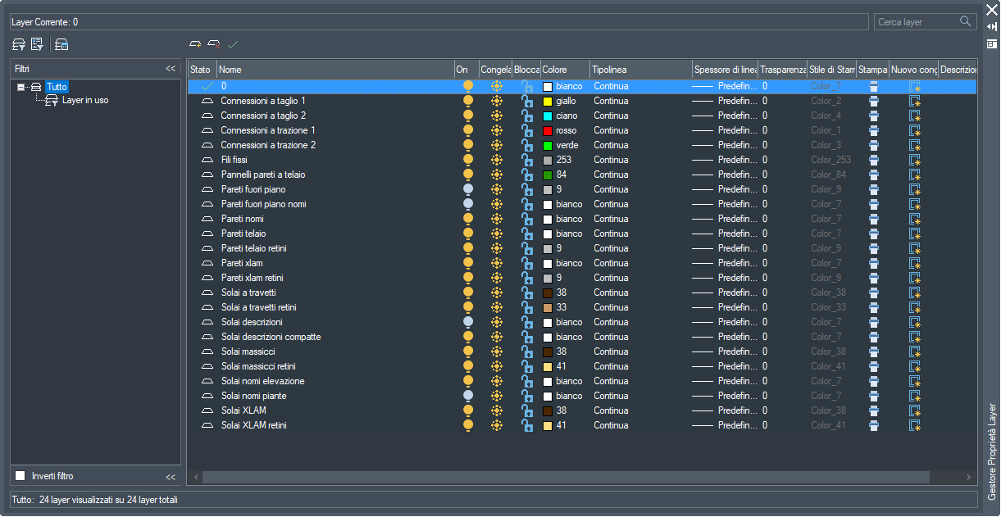Screen dimensions: 1001x517
Task: Turn off Connessioni a taglio 2 layer bulb
Action: tap(468, 116)
